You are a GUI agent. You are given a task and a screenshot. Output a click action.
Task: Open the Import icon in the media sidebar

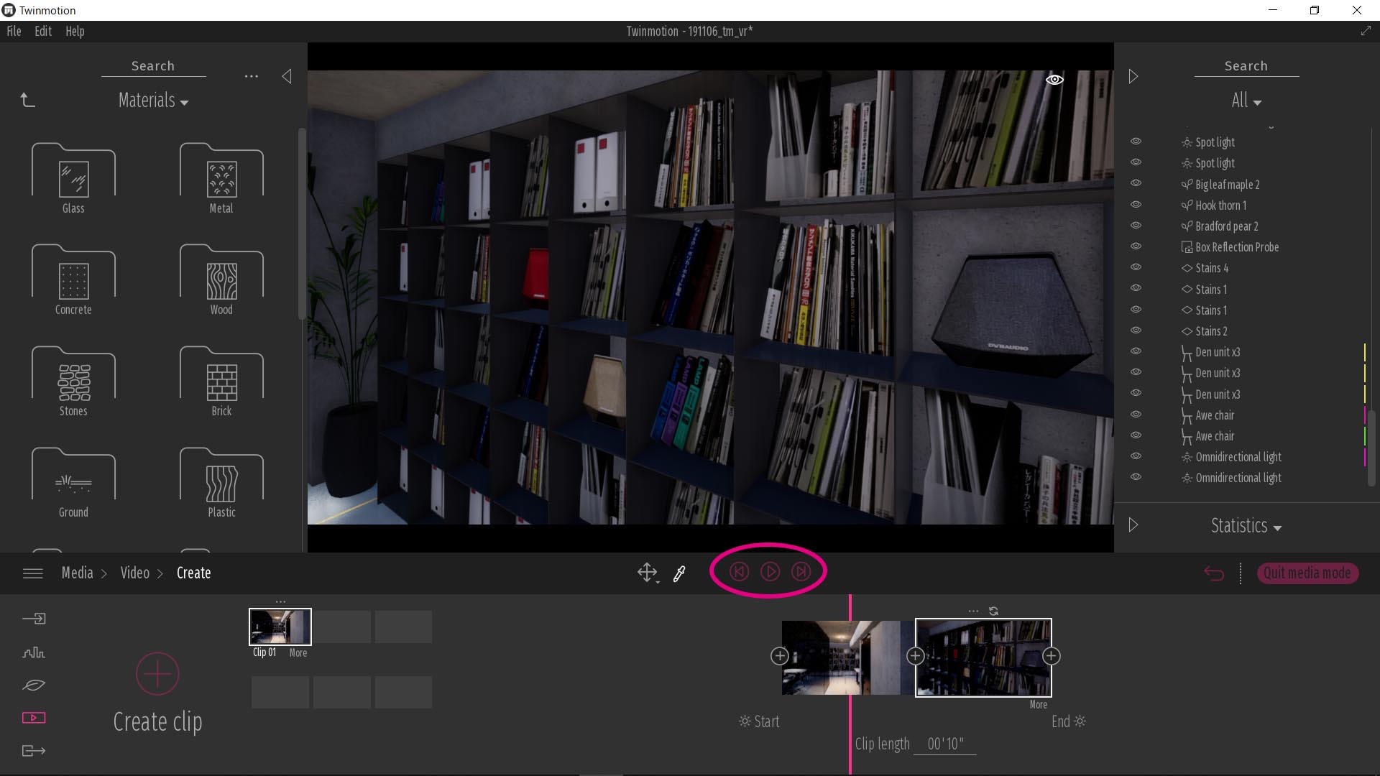34,618
